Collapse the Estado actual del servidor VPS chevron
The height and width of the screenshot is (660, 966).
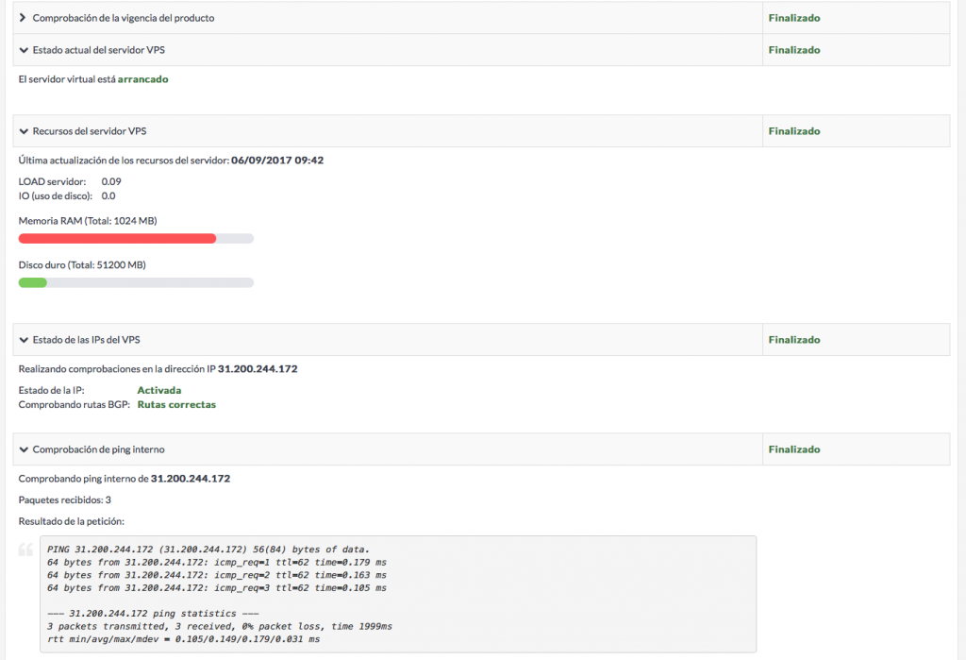pos(23,50)
